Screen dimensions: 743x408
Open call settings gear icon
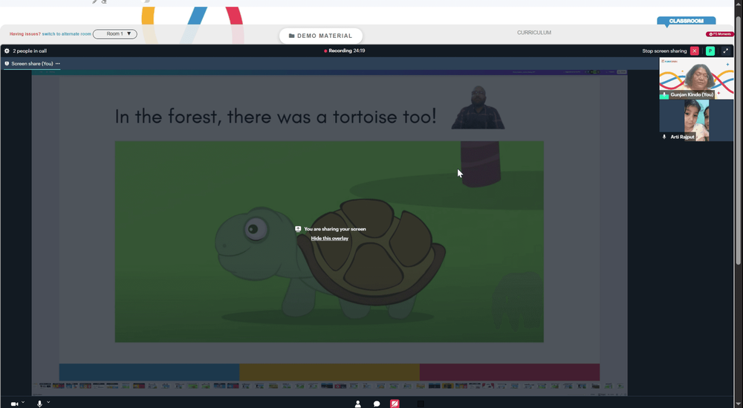7,51
